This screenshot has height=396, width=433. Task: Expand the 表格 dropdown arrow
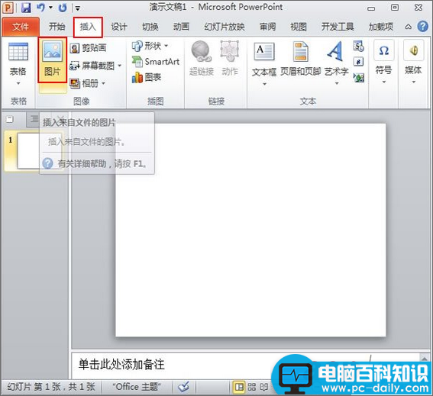[18, 83]
